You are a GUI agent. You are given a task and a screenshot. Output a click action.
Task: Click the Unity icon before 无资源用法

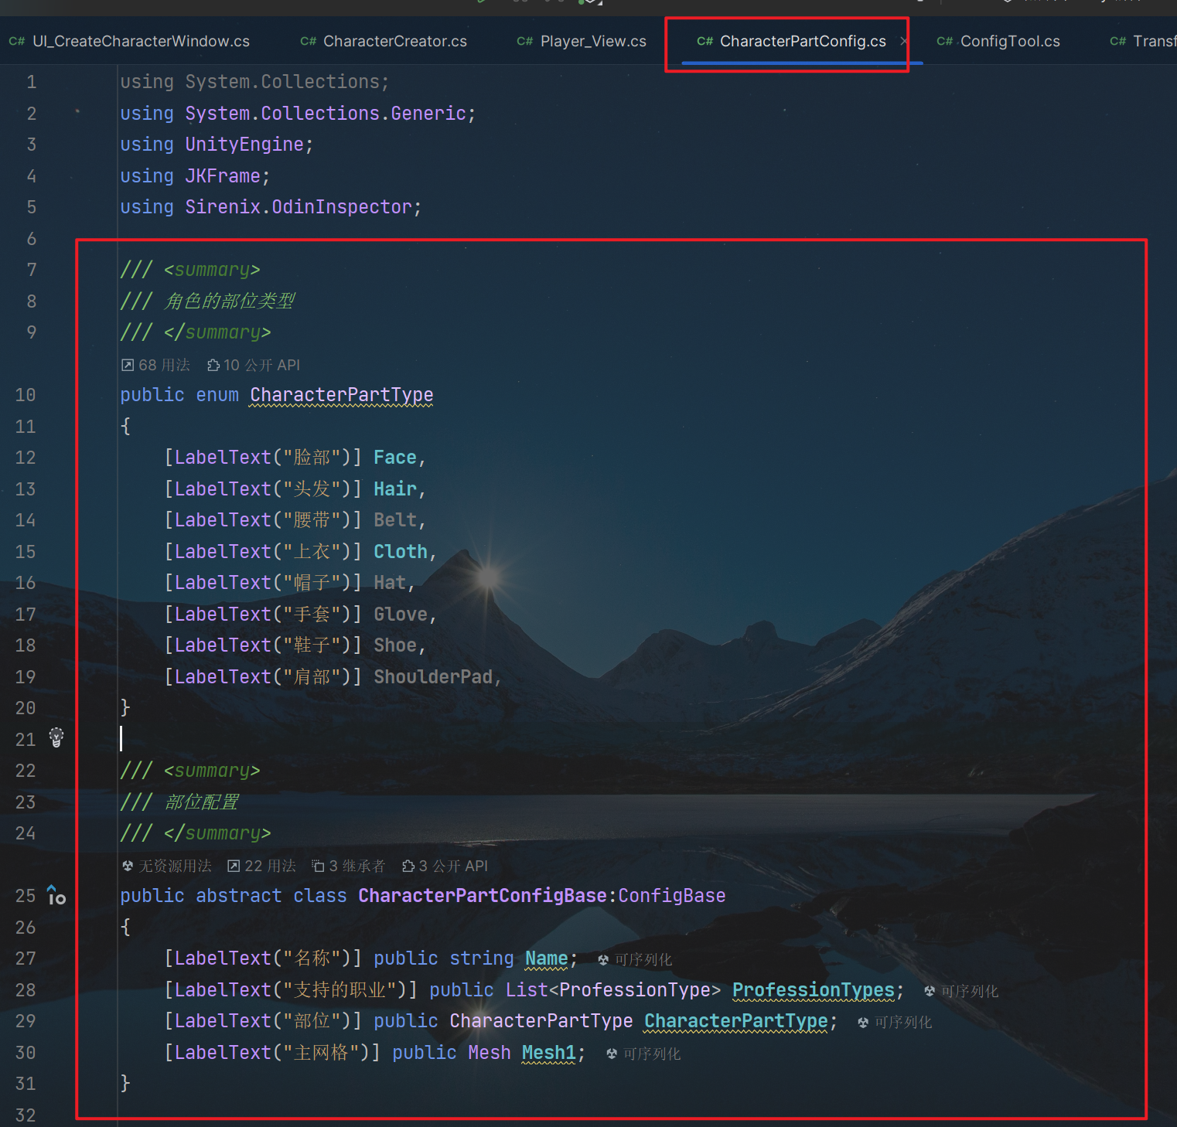point(128,866)
